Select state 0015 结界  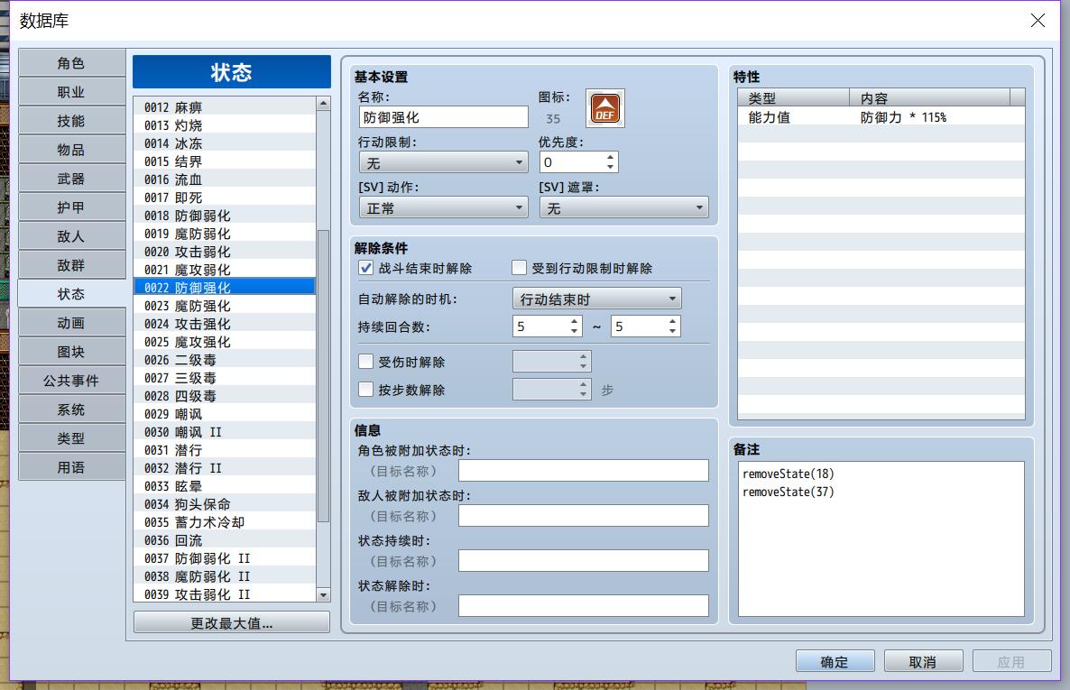point(225,161)
